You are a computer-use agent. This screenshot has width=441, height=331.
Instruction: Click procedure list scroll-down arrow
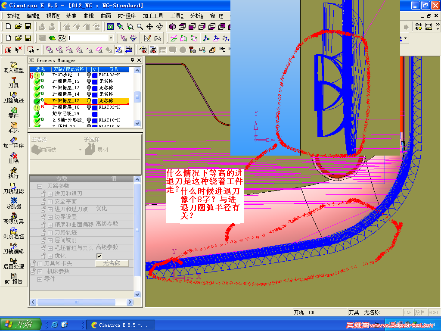pos(137,123)
